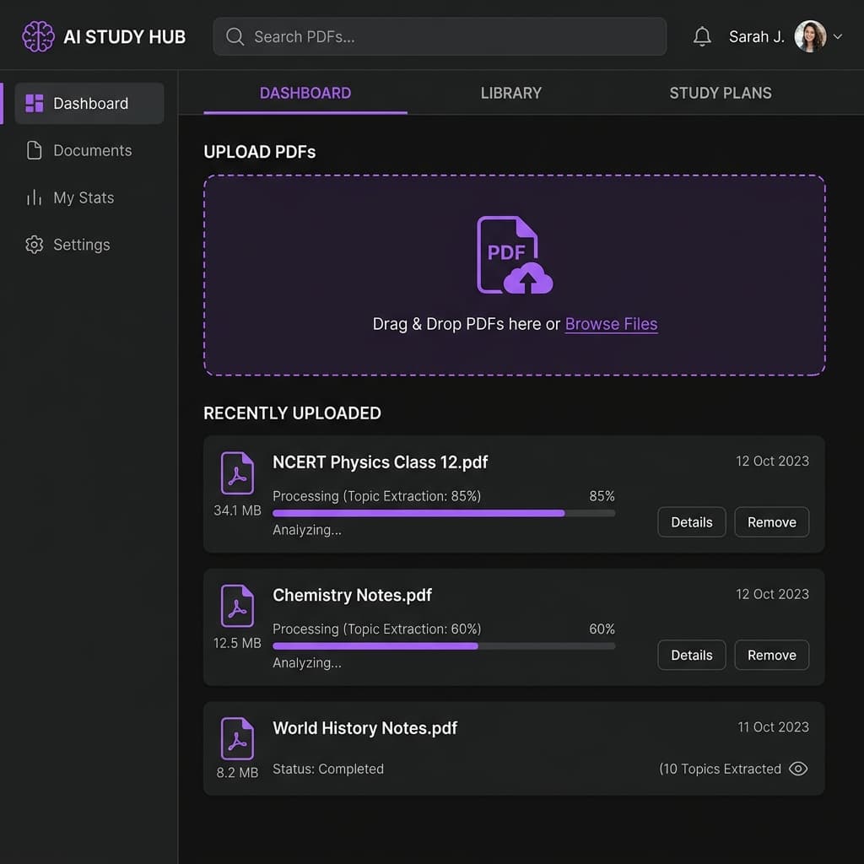Viewport: 864px width, 864px height.
Task: Remove Chemistry Notes.pdf from uploads
Action: pyautogui.click(x=771, y=656)
